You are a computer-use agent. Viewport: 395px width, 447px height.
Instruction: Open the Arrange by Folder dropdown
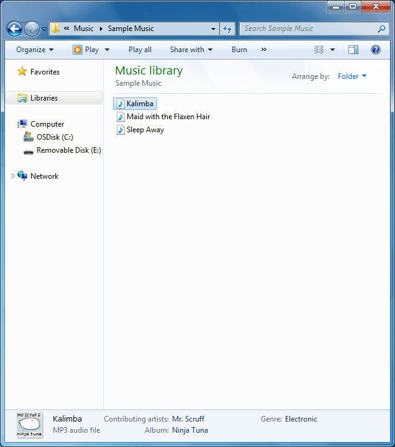click(x=352, y=76)
